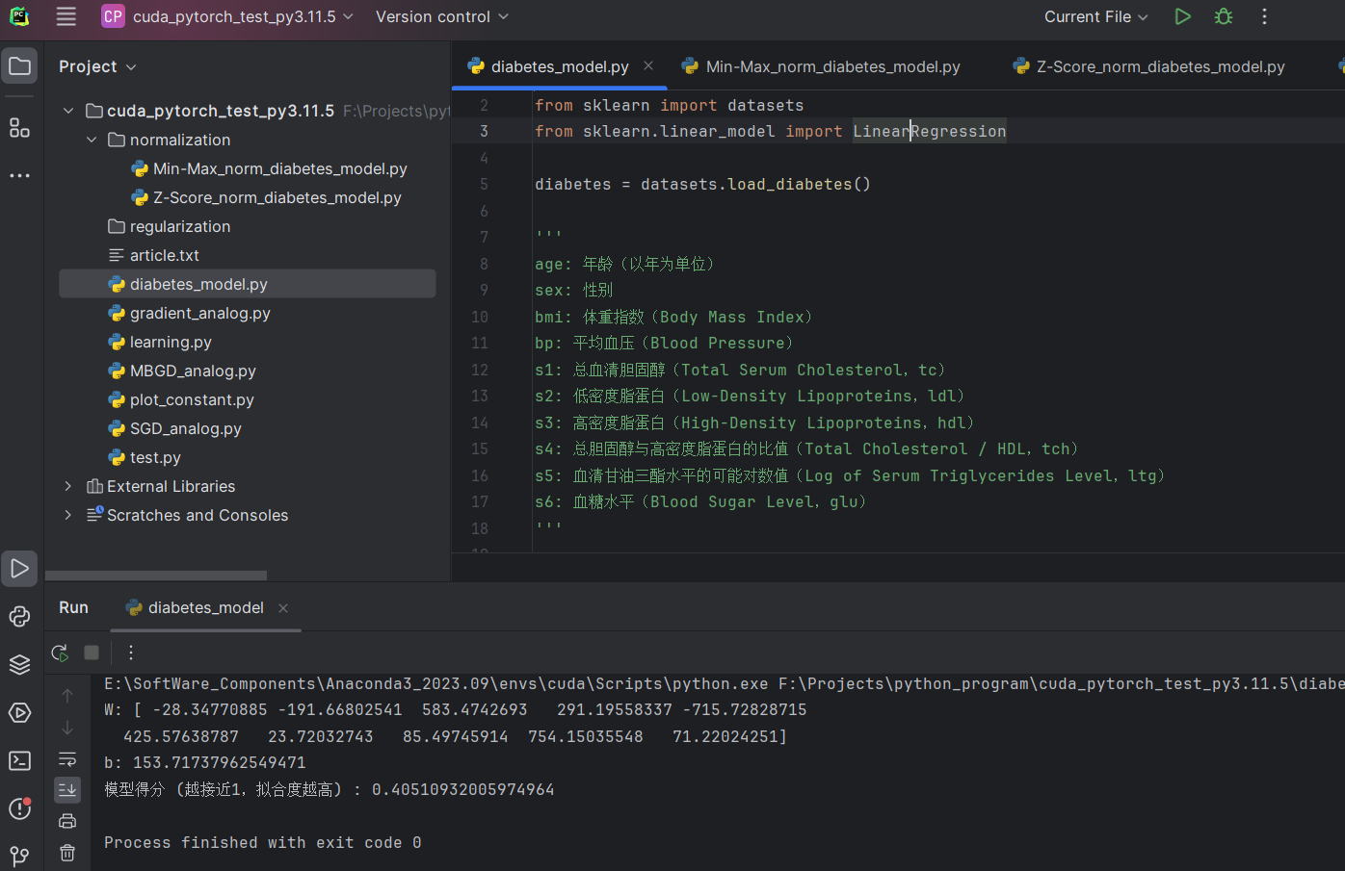
Task: Click the PyCharm logo icon
Action: coord(19,16)
